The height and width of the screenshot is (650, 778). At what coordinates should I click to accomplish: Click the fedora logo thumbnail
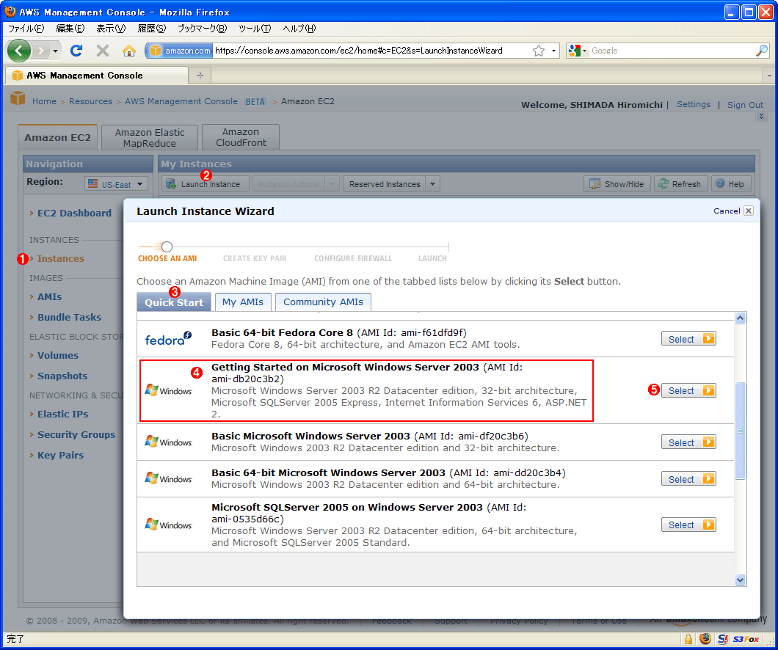tap(168, 339)
